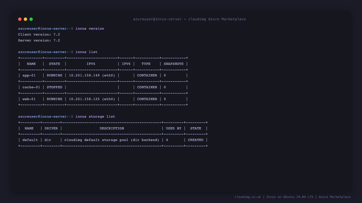Select the 'default' storage pool name
Image resolution: width=362 pixels, height=203 pixels.
click(x=30, y=140)
